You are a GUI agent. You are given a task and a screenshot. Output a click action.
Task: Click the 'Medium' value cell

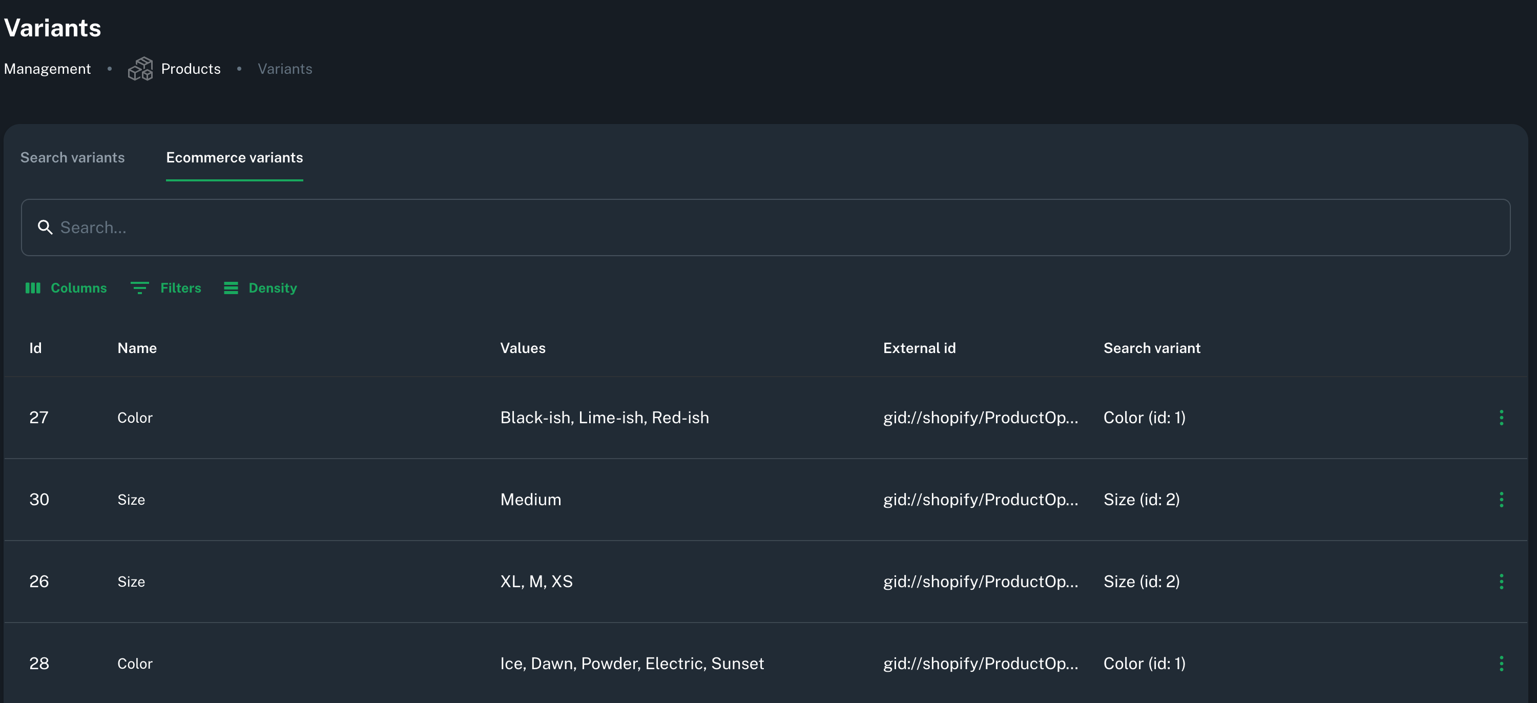tap(530, 500)
